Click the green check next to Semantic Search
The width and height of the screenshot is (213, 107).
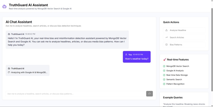pos(164,80)
